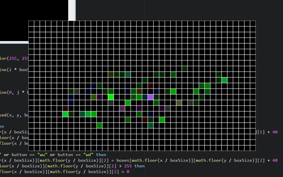This screenshot has width=283, height=177.
Task: Click the gray cell beside the leftmost dark green cell
Action: coord(77,91)
